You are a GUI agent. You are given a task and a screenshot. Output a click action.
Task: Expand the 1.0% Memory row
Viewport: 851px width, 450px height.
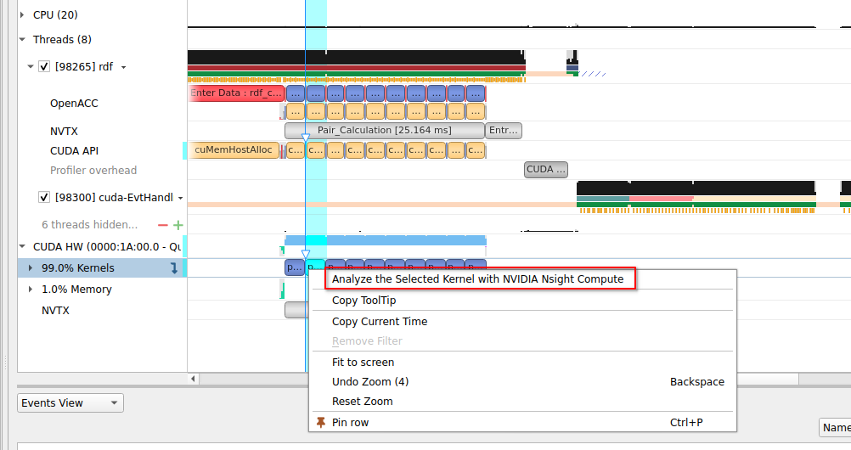pos(31,290)
